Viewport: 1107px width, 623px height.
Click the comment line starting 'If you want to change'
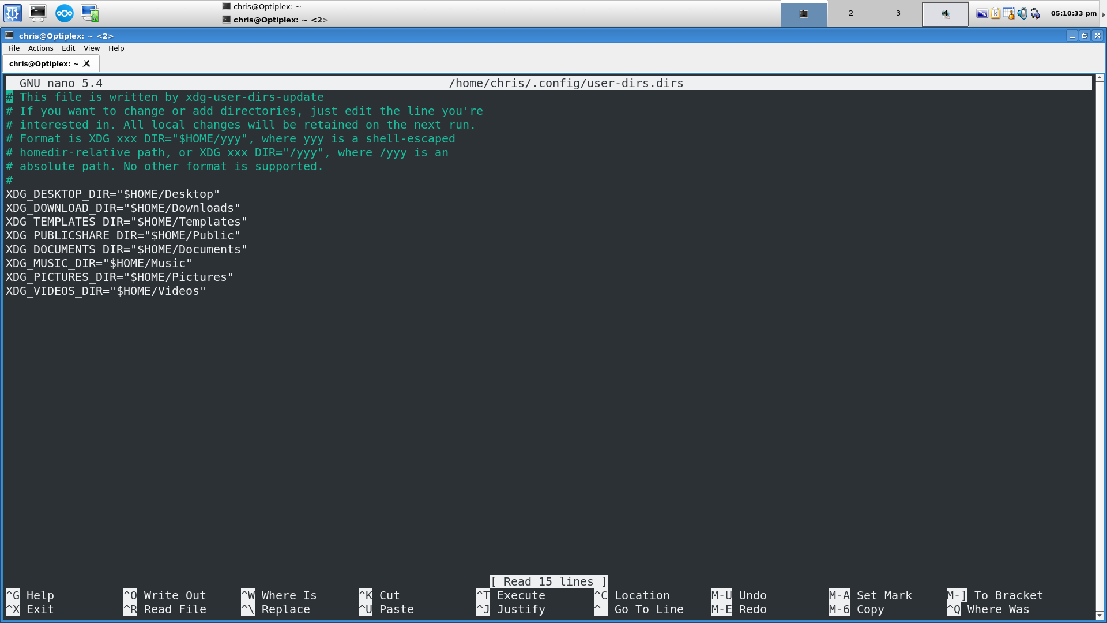(244, 111)
